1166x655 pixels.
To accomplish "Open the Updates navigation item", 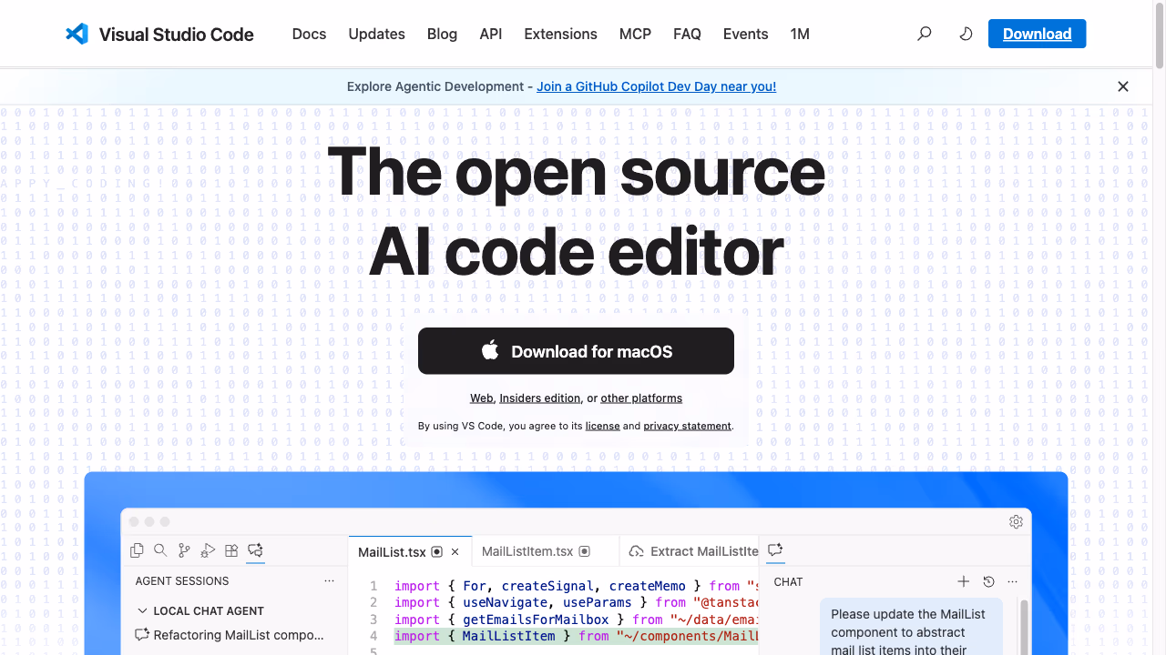I will pyautogui.click(x=376, y=34).
